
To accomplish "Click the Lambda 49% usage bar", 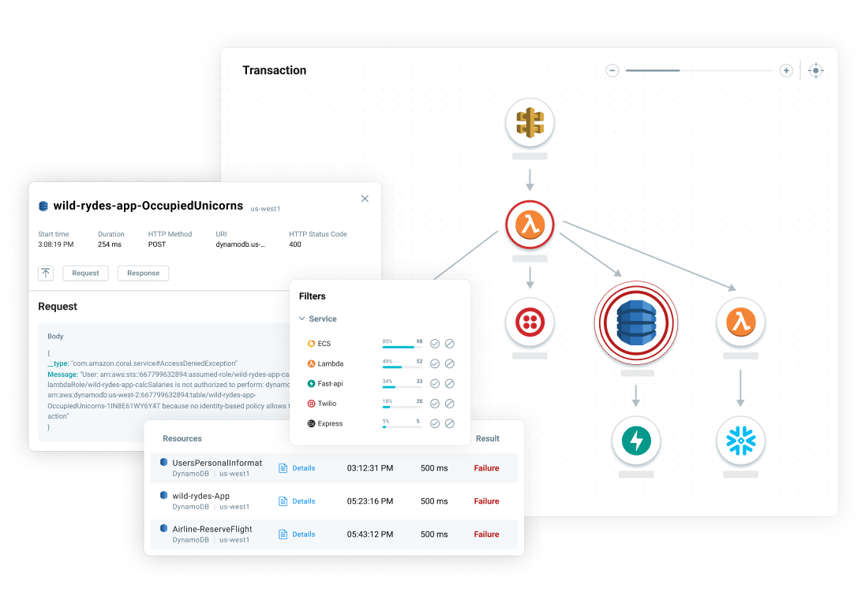I will 403,367.
